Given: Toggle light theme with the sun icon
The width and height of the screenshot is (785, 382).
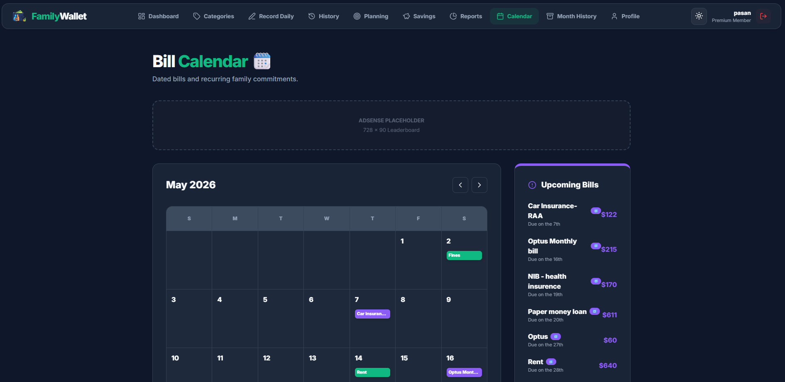Looking at the screenshot, I should (699, 16).
